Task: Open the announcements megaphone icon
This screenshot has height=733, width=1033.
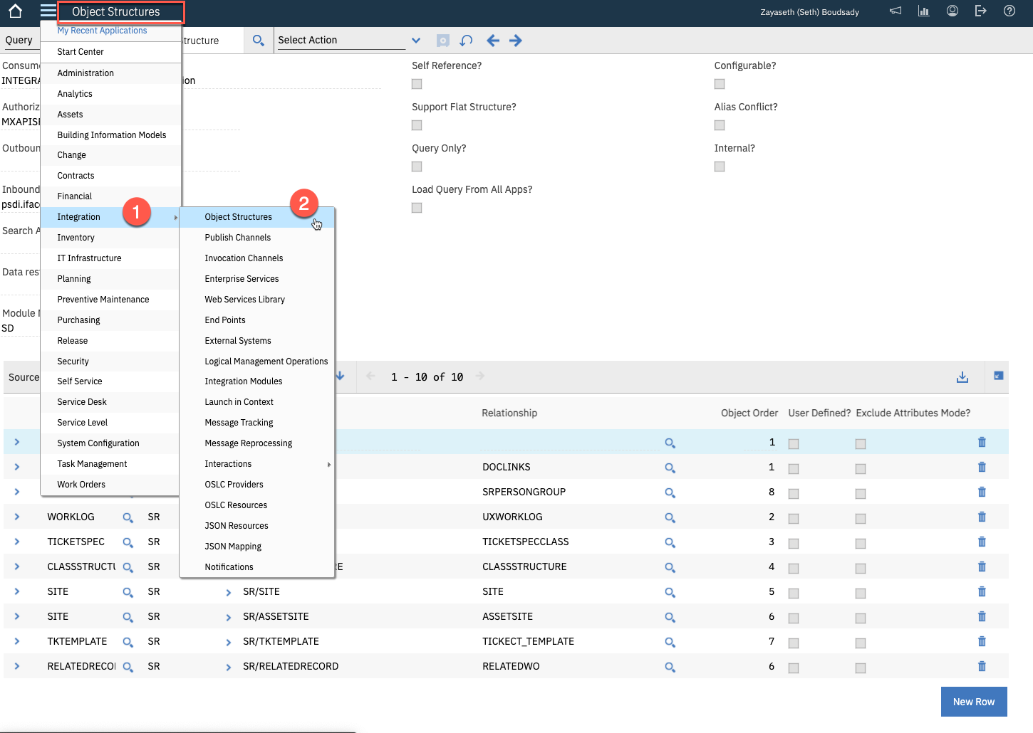Action: 895,11
